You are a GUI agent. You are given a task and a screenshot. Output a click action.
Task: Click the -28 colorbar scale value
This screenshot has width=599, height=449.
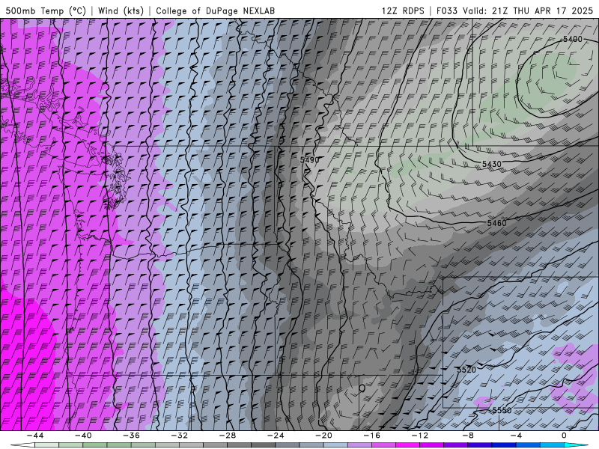pyautogui.click(x=228, y=436)
